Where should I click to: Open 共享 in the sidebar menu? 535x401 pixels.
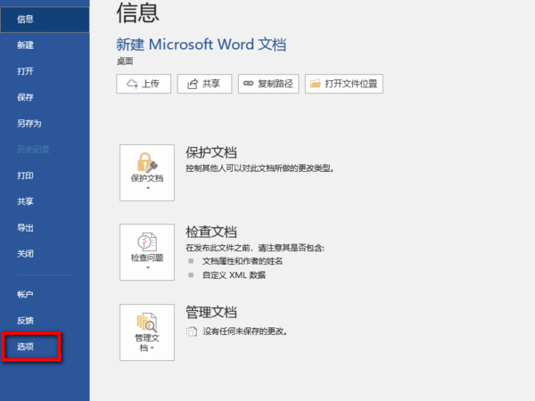point(45,201)
